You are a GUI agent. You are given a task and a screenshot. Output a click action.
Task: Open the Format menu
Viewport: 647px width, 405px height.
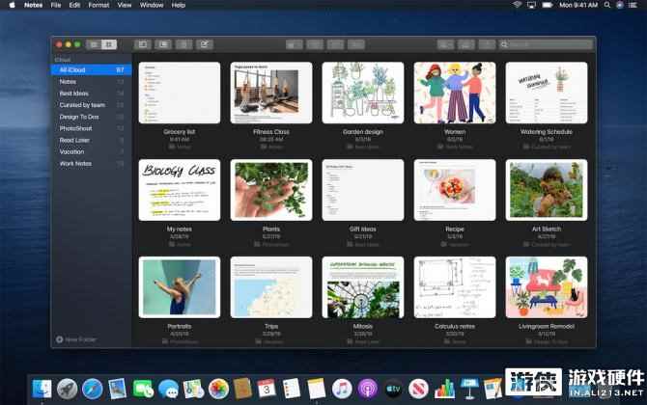[x=98, y=5]
